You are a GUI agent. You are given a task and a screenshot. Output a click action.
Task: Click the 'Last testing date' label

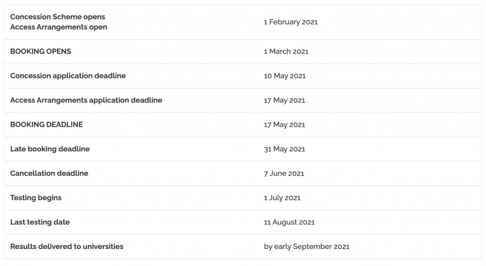[40, 222]
